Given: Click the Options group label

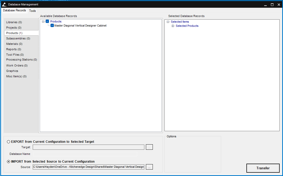Looking at the screenshot, I should coord(171,137).
